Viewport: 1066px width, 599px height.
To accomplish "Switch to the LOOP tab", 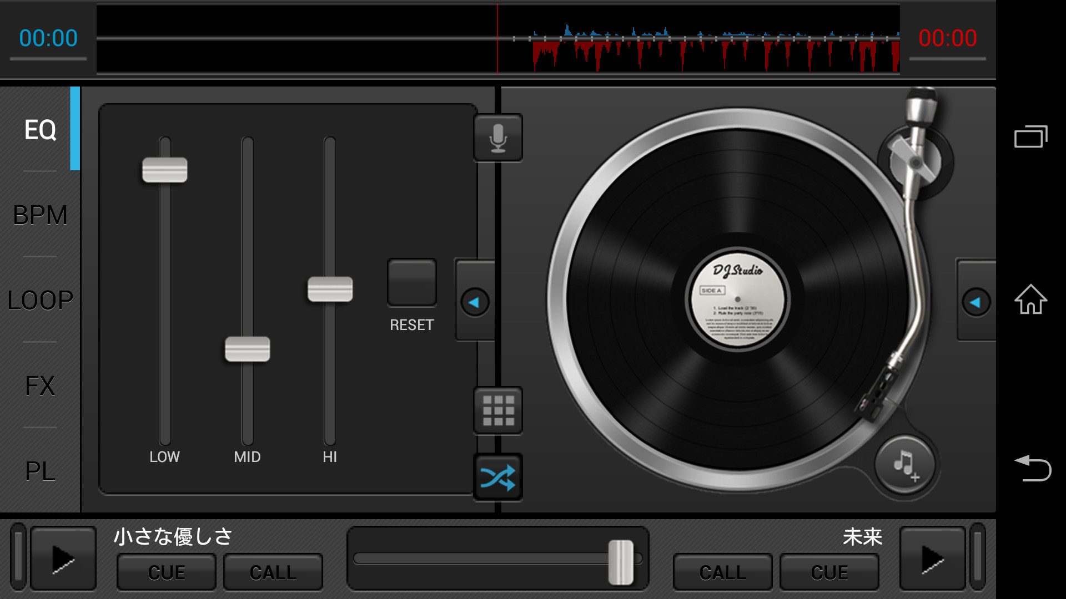I will [40, 300].
